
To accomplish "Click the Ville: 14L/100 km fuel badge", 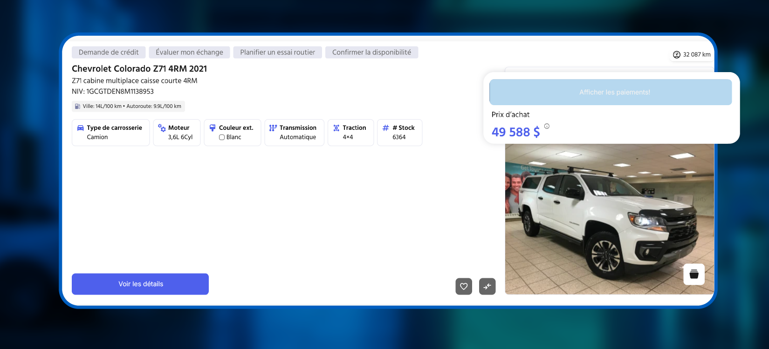I will [x=128, y=106].
